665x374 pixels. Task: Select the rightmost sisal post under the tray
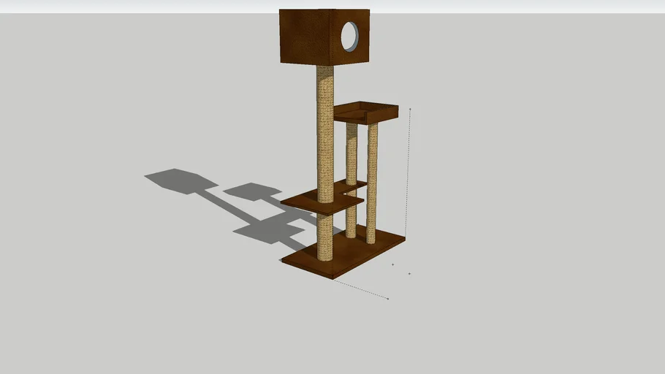pyautogui.click(x=372, y=183)
